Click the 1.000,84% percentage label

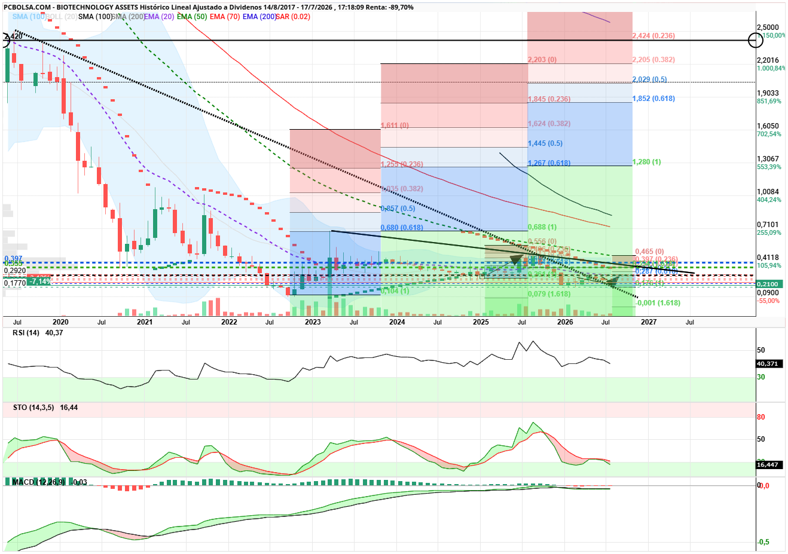(x=771, y=68)
